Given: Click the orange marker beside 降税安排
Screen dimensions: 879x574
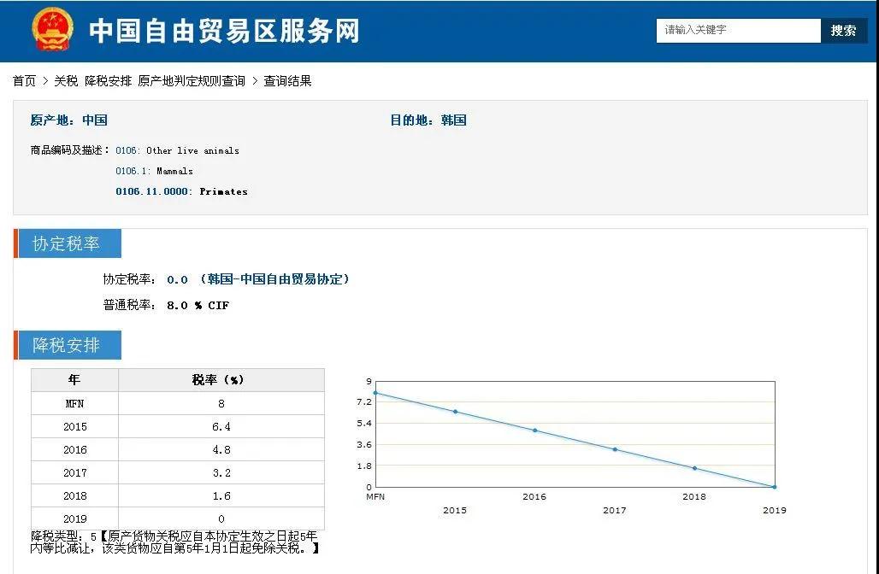Looking at the screenshot, I should coord(17,345).
